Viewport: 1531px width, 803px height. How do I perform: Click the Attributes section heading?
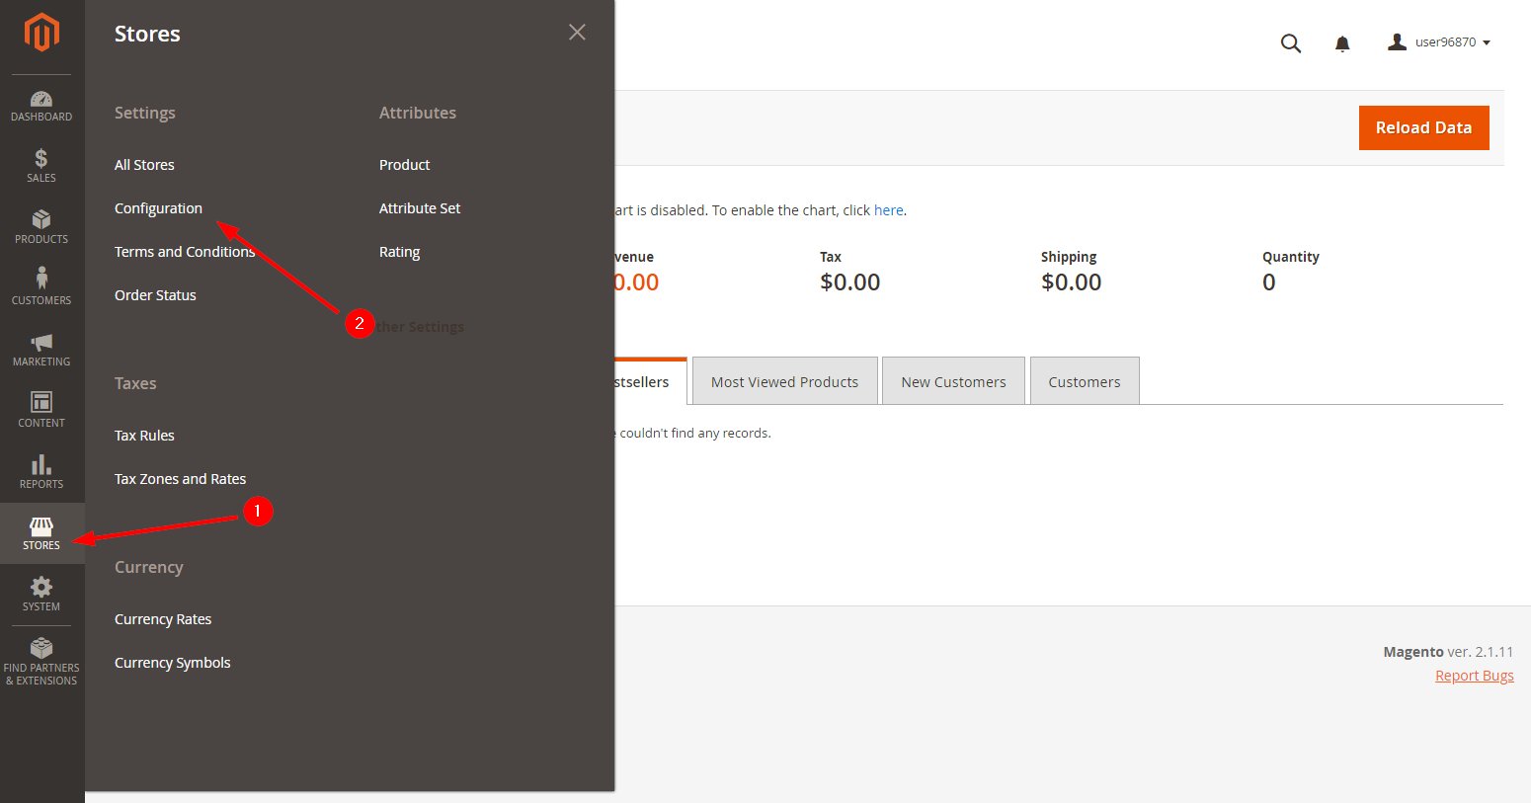coord(418,113)
